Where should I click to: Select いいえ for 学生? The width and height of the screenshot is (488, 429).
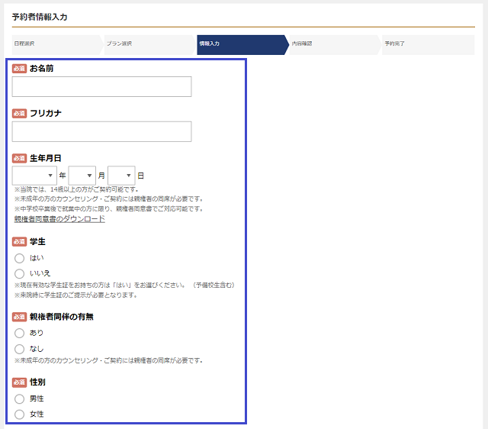19,273
